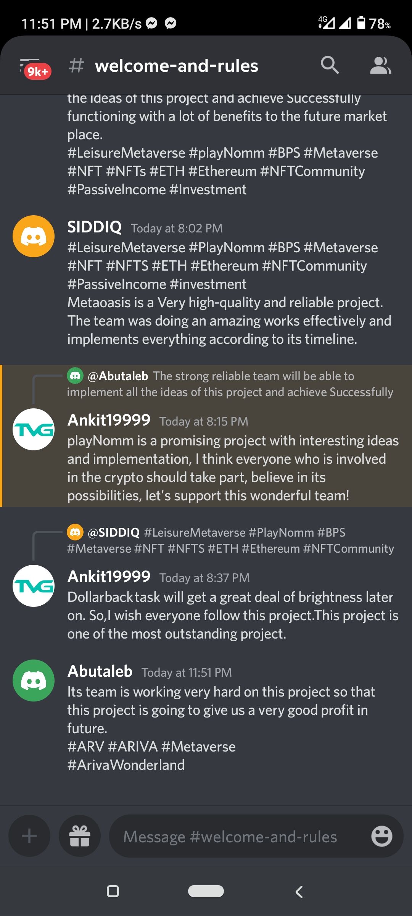Open the emoji picker smiley
The image size is (412, 916).
[x=381, y=837]
